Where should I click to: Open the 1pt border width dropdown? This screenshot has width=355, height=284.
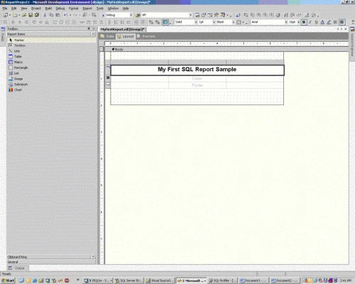click(214, 22)
